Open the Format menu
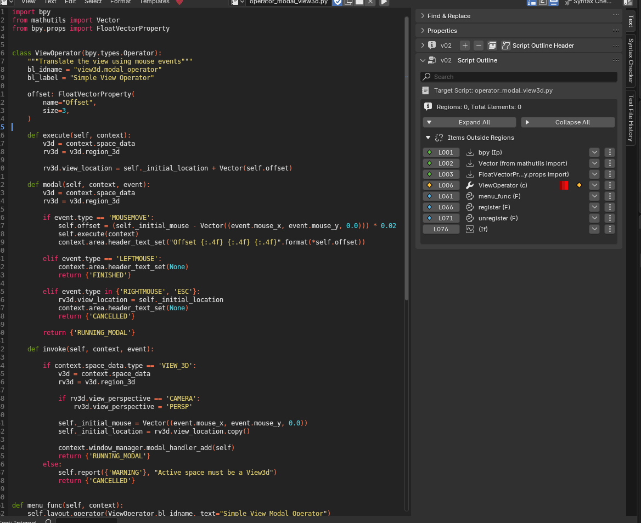641x523 pixels. pos(121,2)
